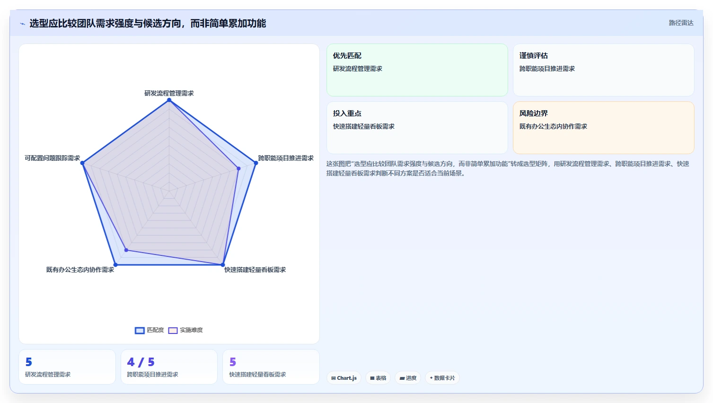Click the 实施难度 legend label

[x=191, y=330]
